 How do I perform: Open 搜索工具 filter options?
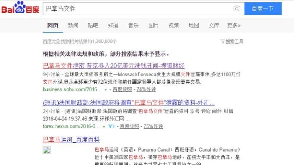[232, 41]
